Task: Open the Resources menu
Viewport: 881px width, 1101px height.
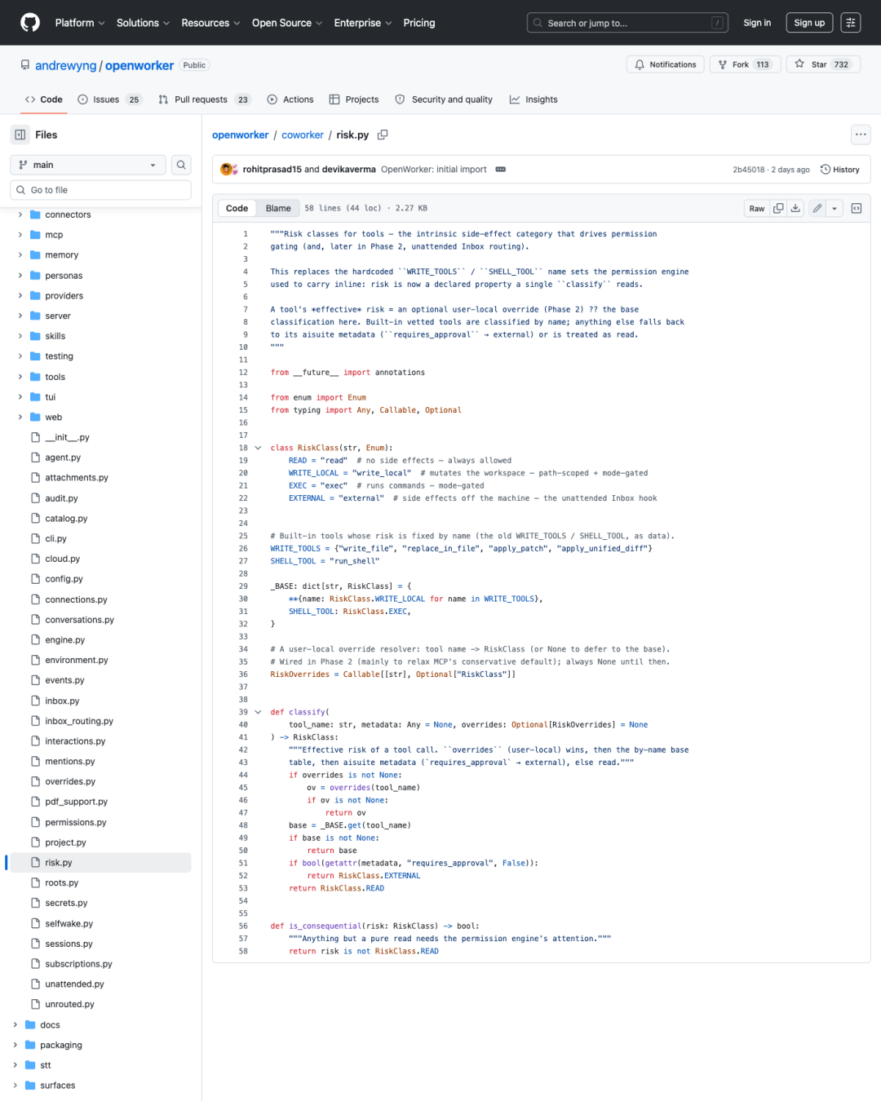Action: (x=210, y=23)
